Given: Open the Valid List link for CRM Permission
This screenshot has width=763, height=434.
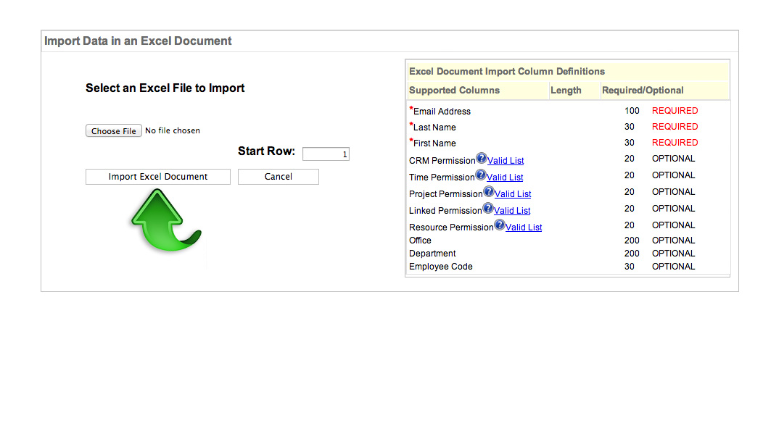Looking at the screenshot, I should click(506, 161).
